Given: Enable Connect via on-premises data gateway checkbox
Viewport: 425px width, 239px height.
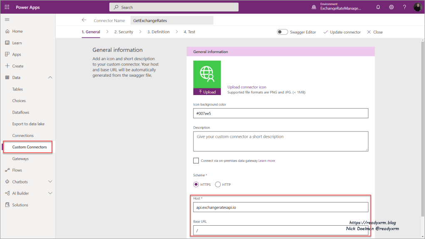Looking at the screenshot, I should (196, 161).
